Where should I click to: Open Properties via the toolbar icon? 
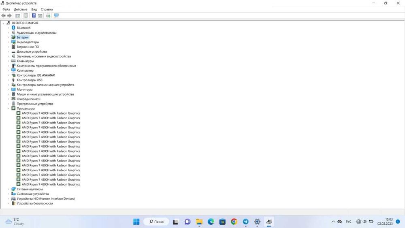26,16
